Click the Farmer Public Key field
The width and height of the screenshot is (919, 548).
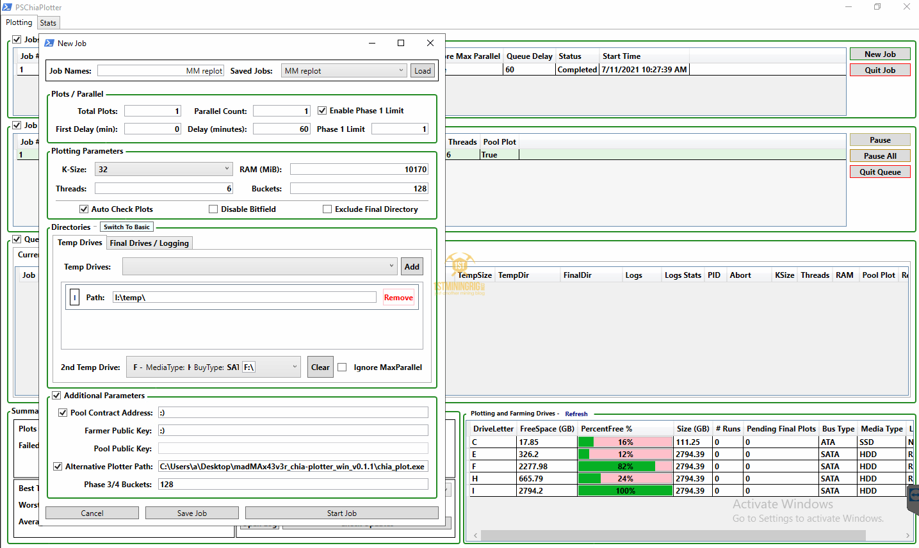pos(293,431)
